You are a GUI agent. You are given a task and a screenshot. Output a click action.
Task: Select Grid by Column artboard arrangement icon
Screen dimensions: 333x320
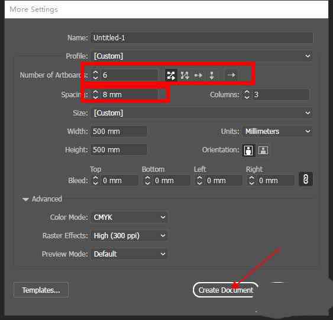click(185, 75)
